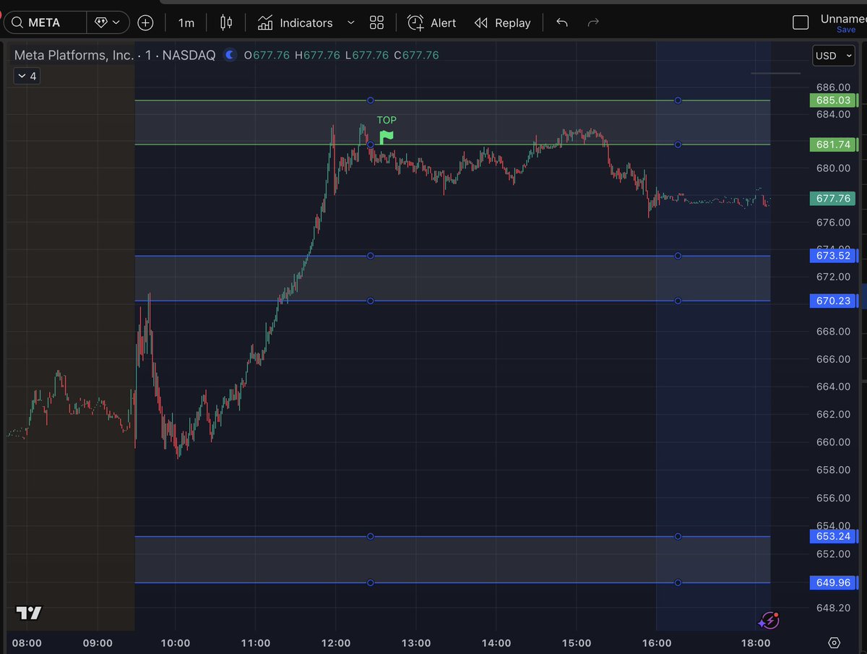Click the 649.96 blue price label
Viewport: 867px width, 654px height.
(x=832, y=582)
